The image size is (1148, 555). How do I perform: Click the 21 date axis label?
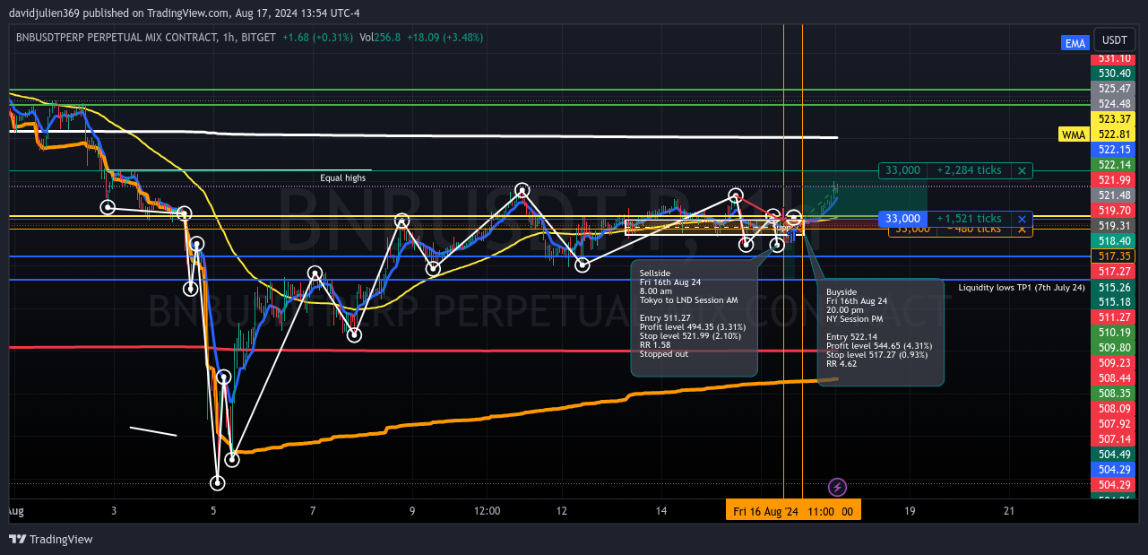[1009, 511]
